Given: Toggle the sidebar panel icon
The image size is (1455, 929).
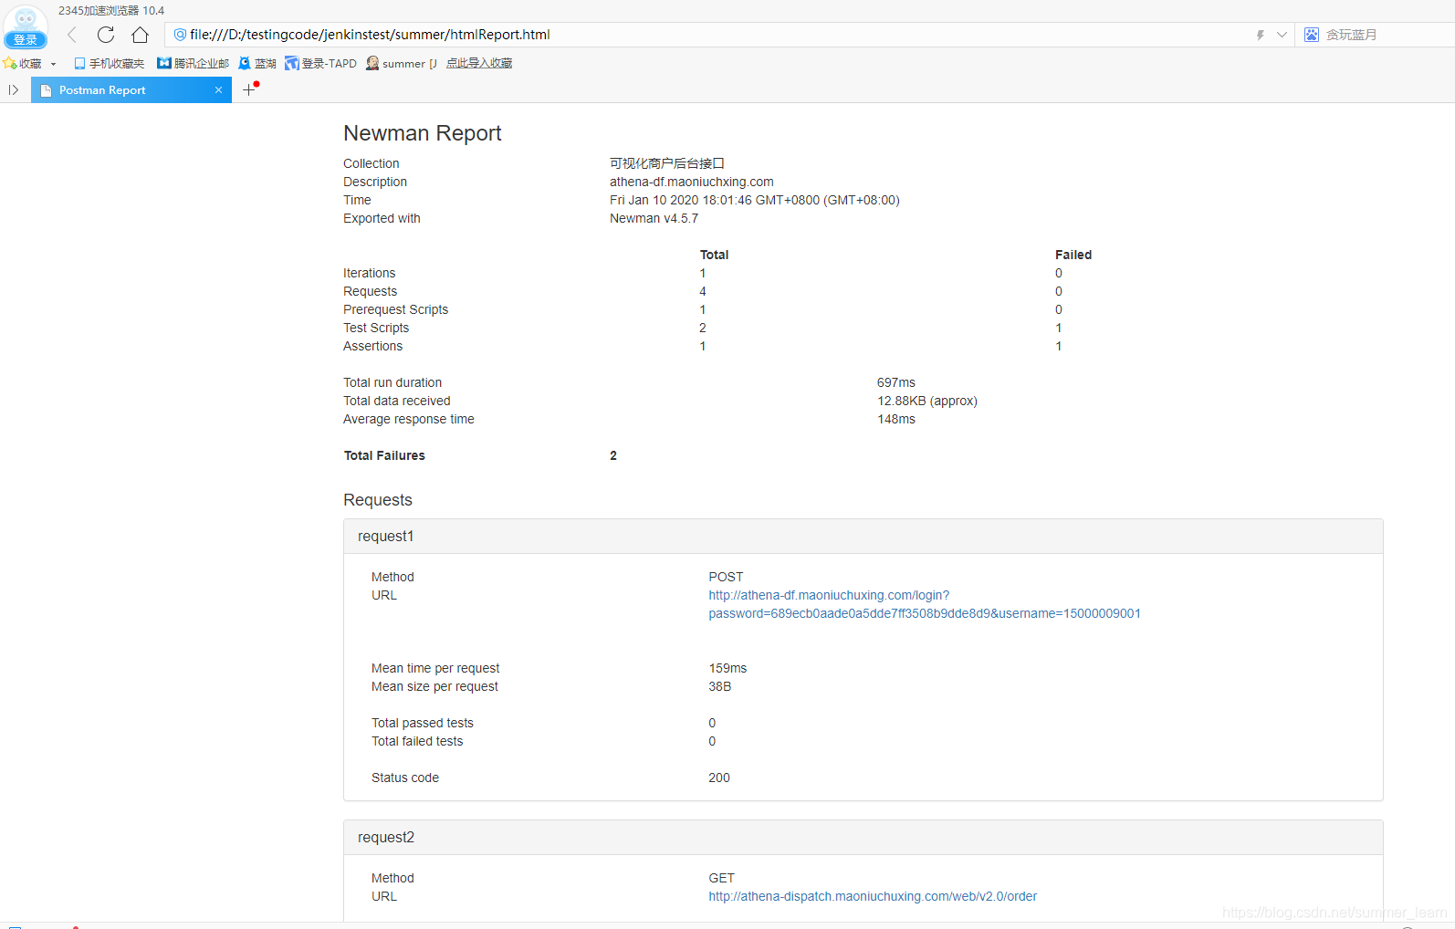Looking at the screenshot, I should coord(14,89).
